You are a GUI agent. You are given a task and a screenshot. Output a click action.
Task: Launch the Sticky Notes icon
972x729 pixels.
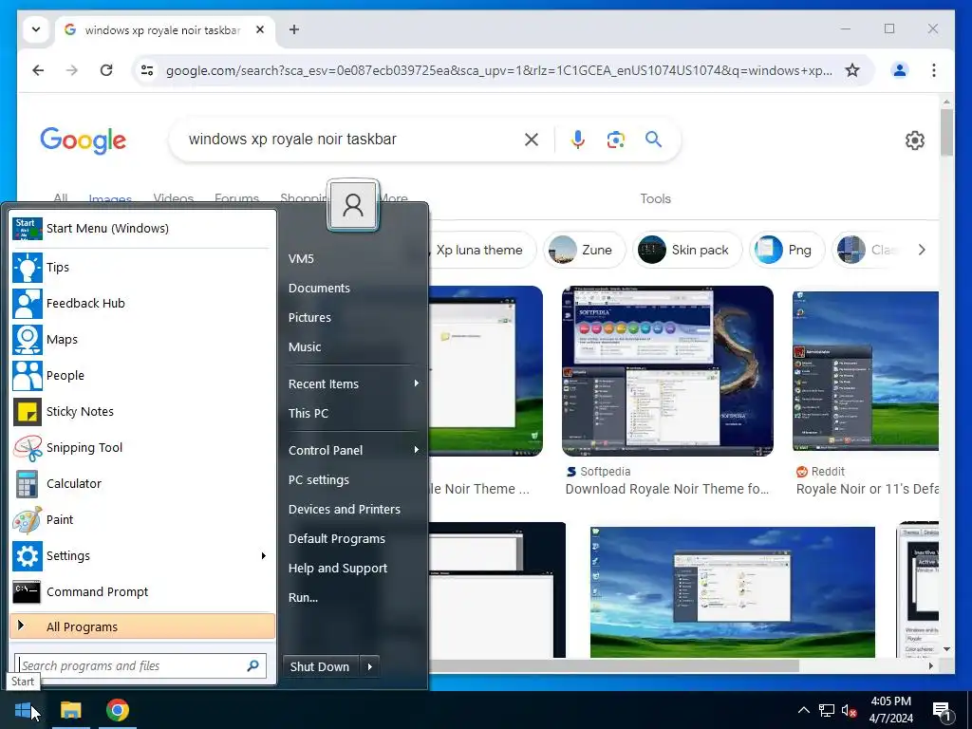[x=28, y=412]
